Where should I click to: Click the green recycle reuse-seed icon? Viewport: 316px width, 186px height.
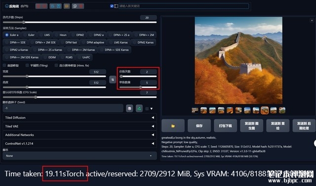tap(139, 108)
